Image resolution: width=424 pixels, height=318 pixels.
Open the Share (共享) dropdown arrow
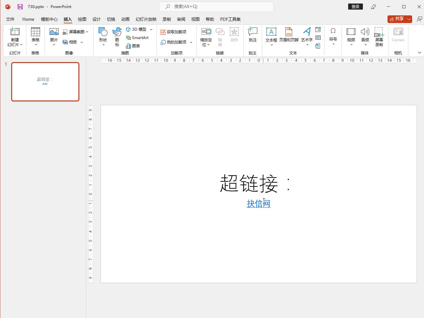click(x=409, y=19)
